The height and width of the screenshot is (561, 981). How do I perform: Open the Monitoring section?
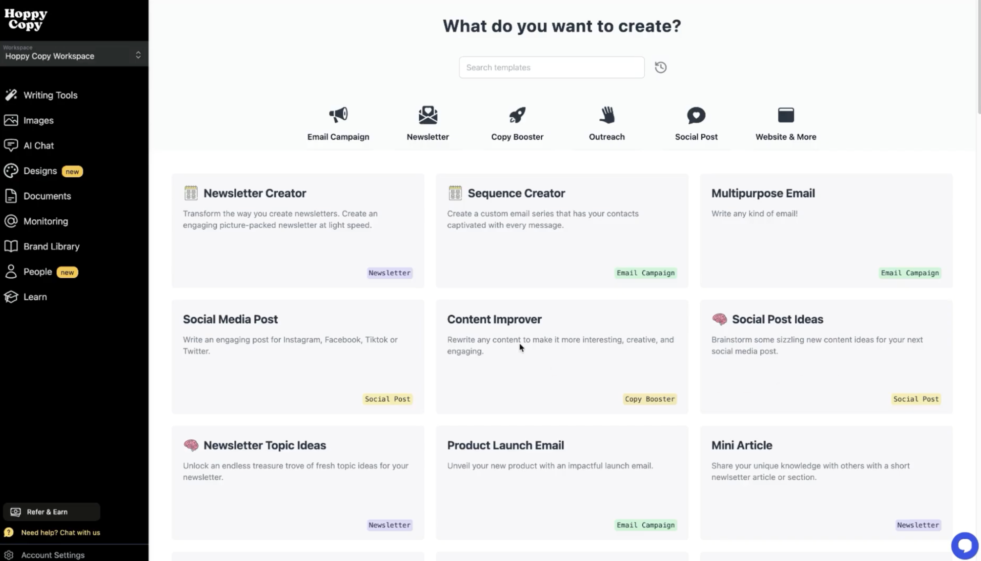pyautogui.click(x=46, y=221)
